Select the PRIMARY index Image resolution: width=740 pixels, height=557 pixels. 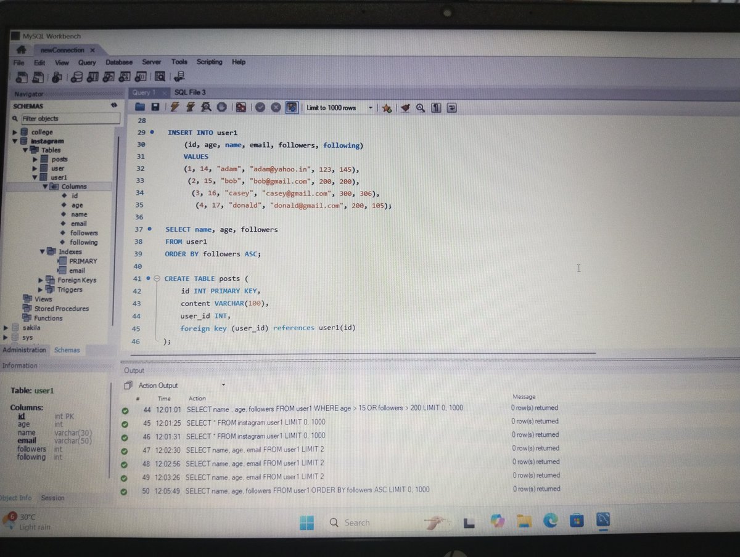[83, 261]
